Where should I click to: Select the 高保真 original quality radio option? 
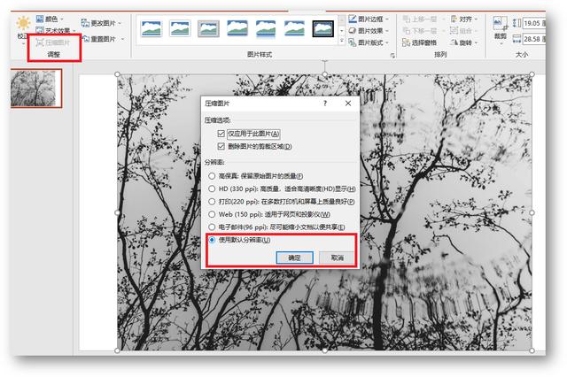pyautogui.click(x=212, y=176)
